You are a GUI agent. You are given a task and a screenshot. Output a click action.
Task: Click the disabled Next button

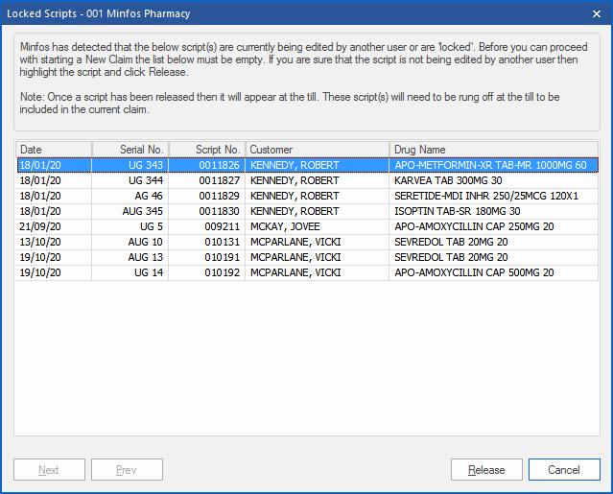tap(49, 469)
